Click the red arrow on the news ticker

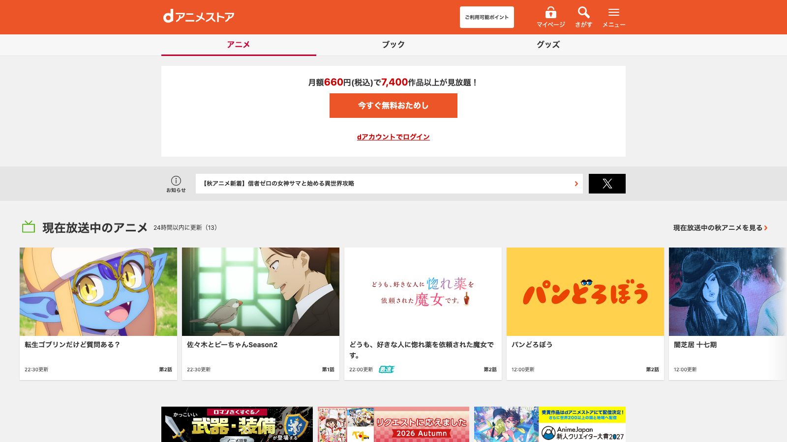pyautogui.click(x=576, y=184)
